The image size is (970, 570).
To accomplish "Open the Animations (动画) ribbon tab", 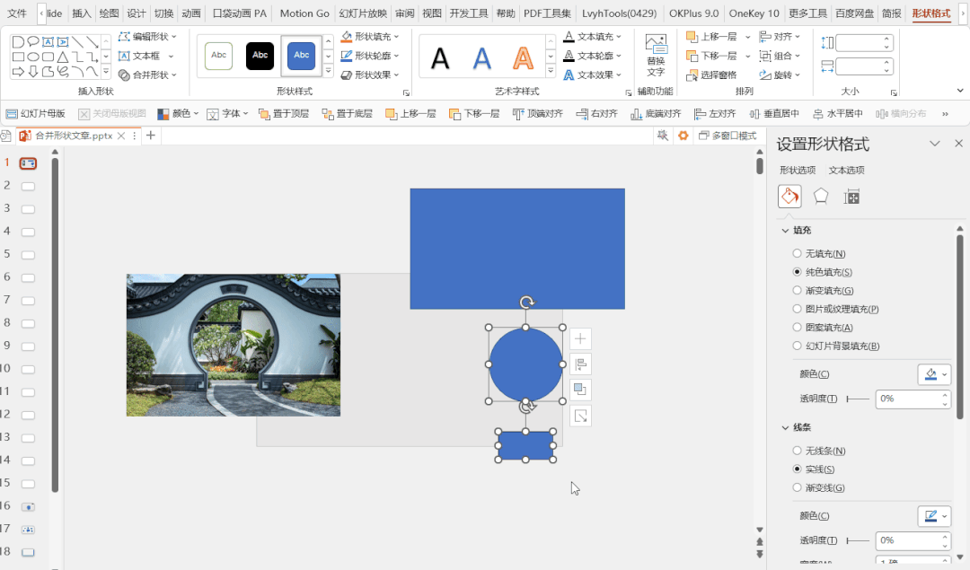I will (191, 13).
